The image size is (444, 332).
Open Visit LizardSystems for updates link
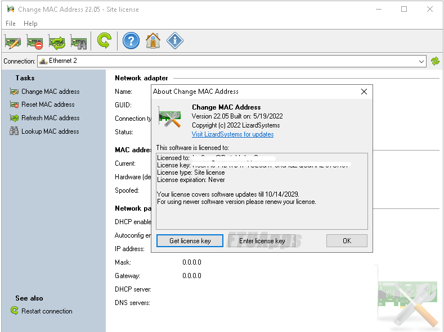232,134
